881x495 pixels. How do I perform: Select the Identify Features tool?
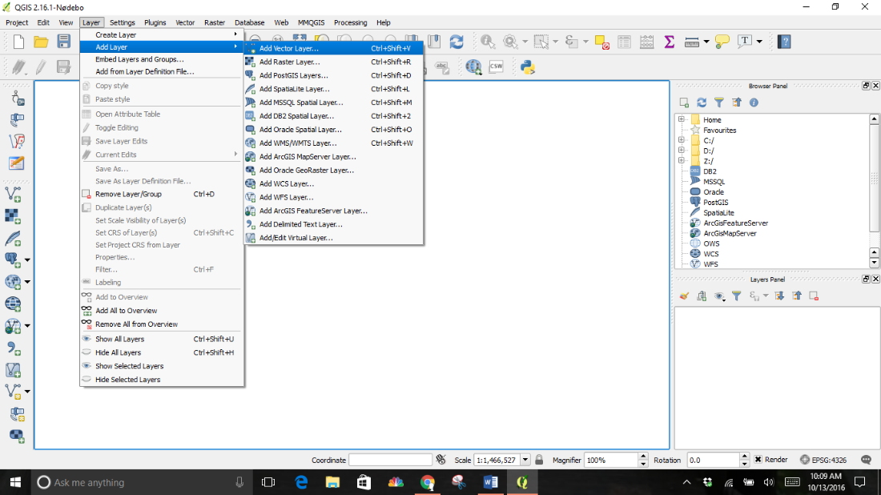click(x=487, y=42)
